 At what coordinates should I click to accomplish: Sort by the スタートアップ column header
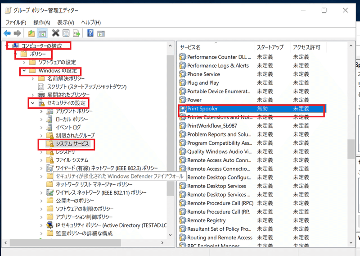tap(272, 47)
